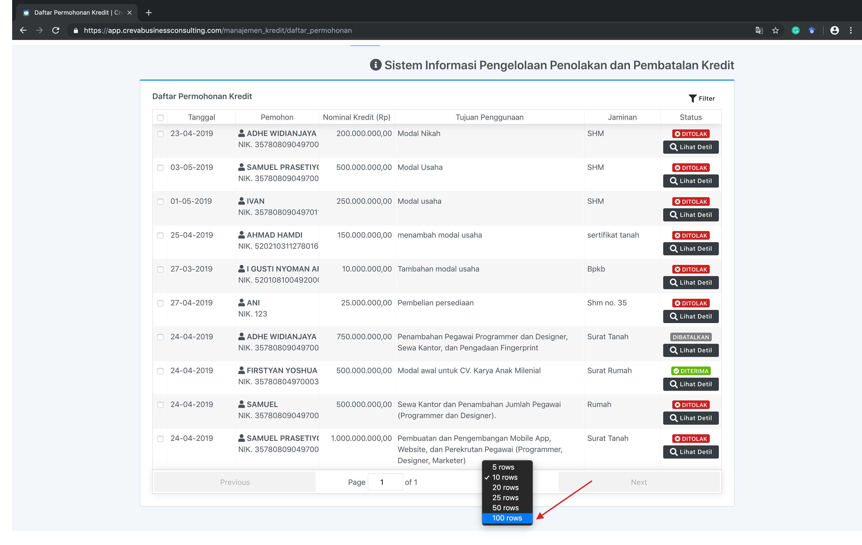The height and width of the screenshot is (545, 862).
Task: Select 10 rows option
Action: 507,477
